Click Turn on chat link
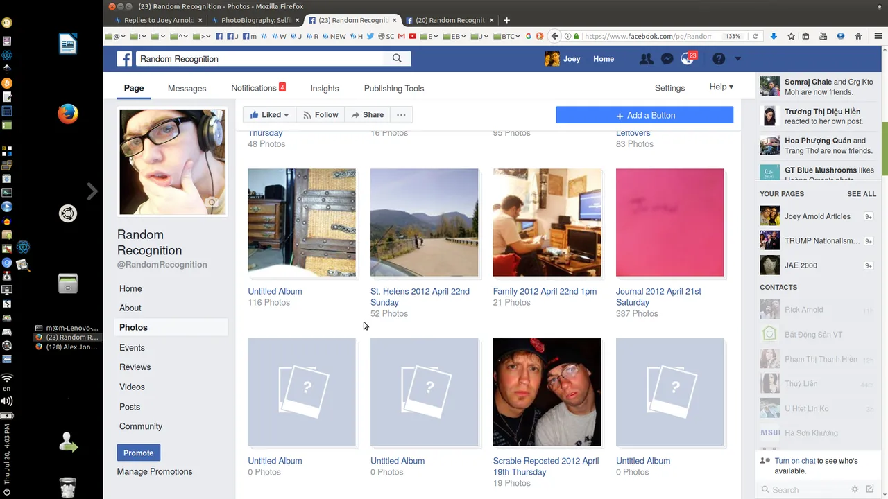The width and height of the screenshot is (888, 499). coord(795,461)
